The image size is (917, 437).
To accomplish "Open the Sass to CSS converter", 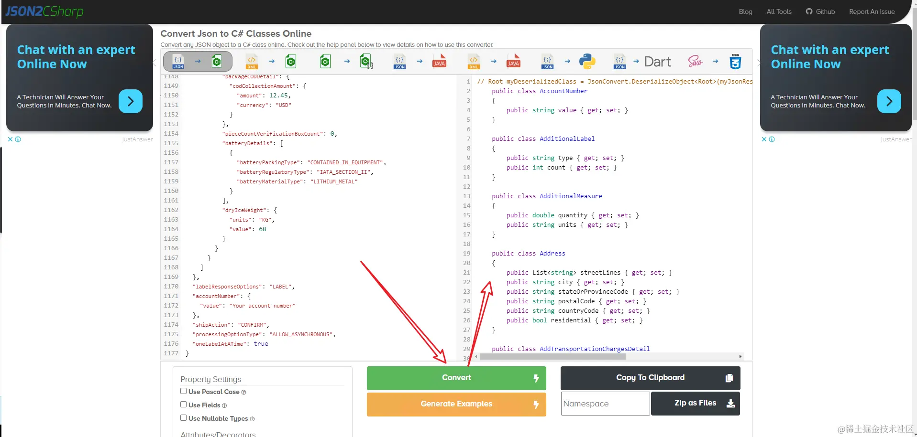I will (x=715, y=61).
